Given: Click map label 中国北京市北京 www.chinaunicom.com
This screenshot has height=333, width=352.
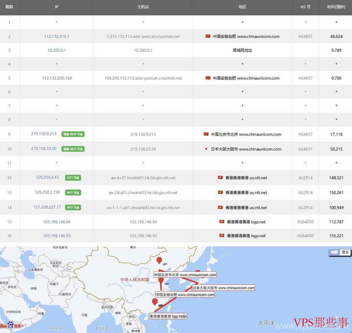Looking at the screenshot, I should (x=185, y=275).
